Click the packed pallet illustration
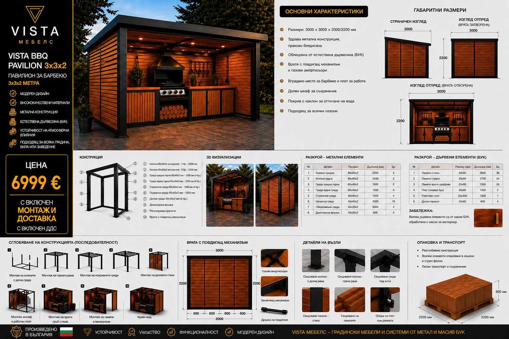 tap(459, 296)
